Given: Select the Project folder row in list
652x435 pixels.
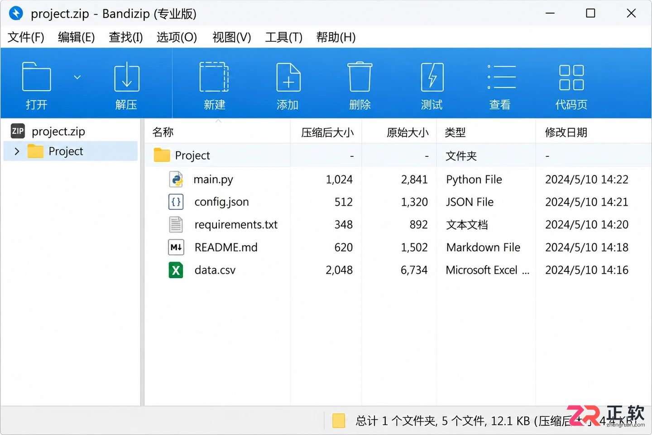Looking at the screenshot, I should [x=398, y=155].
